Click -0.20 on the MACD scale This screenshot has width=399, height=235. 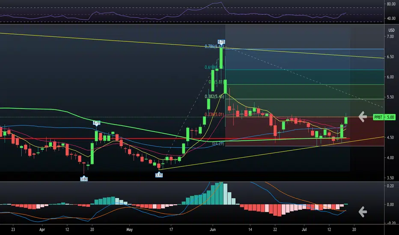(390, 223)
